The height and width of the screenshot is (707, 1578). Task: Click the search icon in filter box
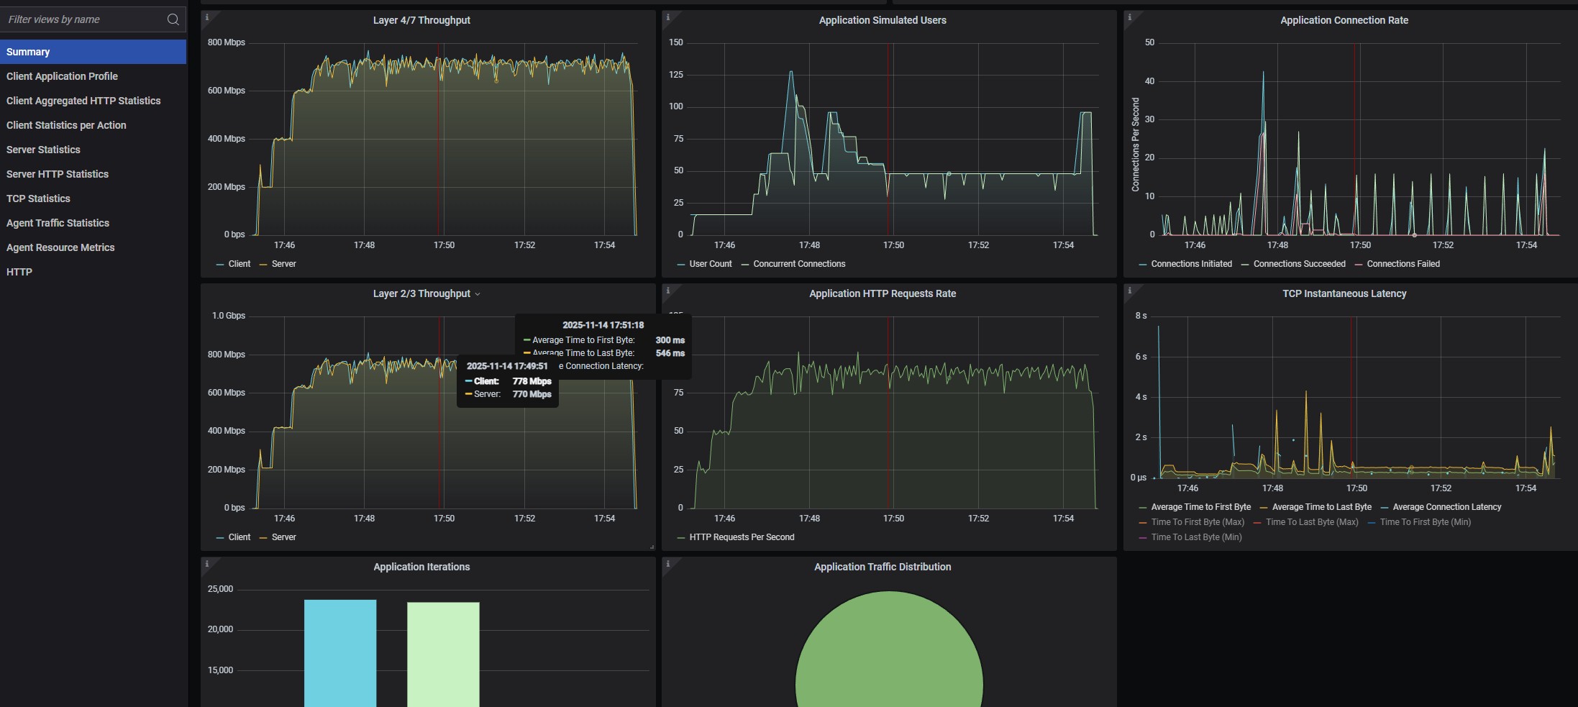[x=173, y=19]
